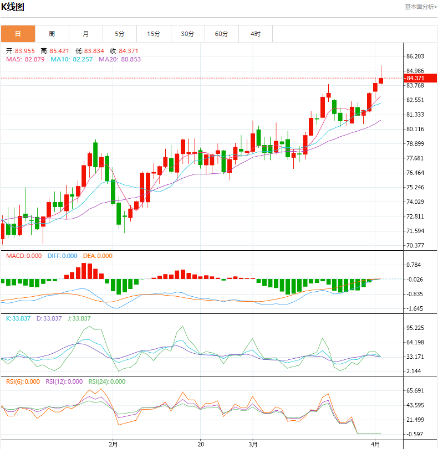Switch to the 4时 chart tab
Viewport: 438px width, 449px height.
255,34
